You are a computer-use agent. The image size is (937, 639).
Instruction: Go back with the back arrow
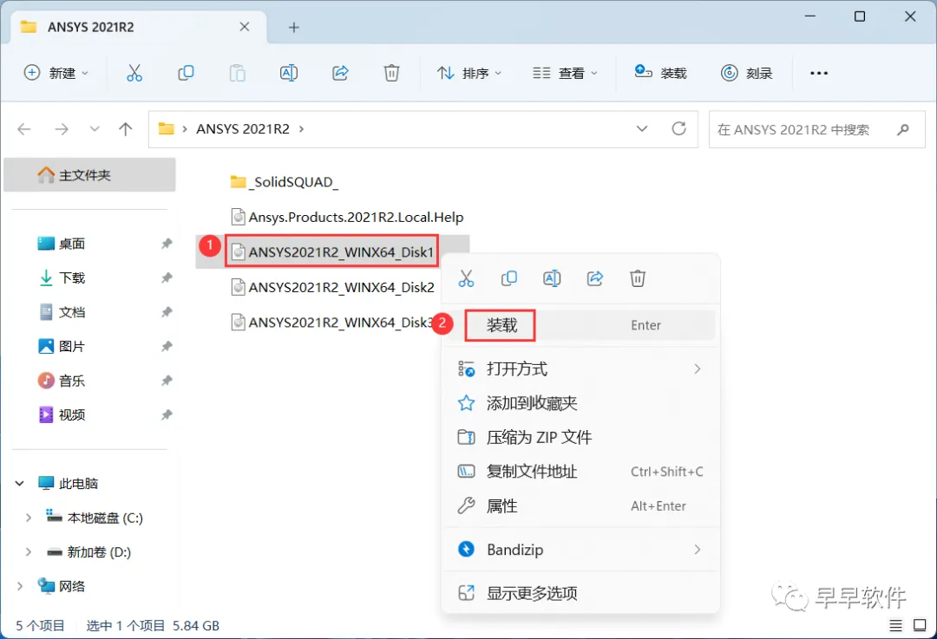(24, 129)
